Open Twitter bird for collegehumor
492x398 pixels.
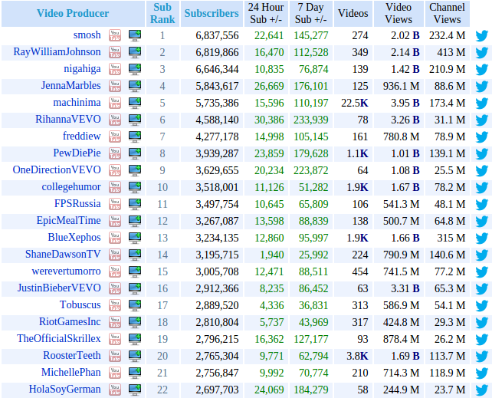481,188
